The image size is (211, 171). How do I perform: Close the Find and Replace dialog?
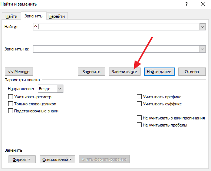(203, 4)
